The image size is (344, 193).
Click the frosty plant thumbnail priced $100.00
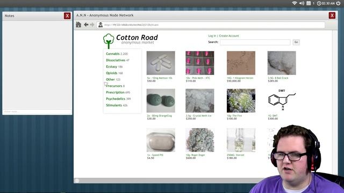click(241, 101)
